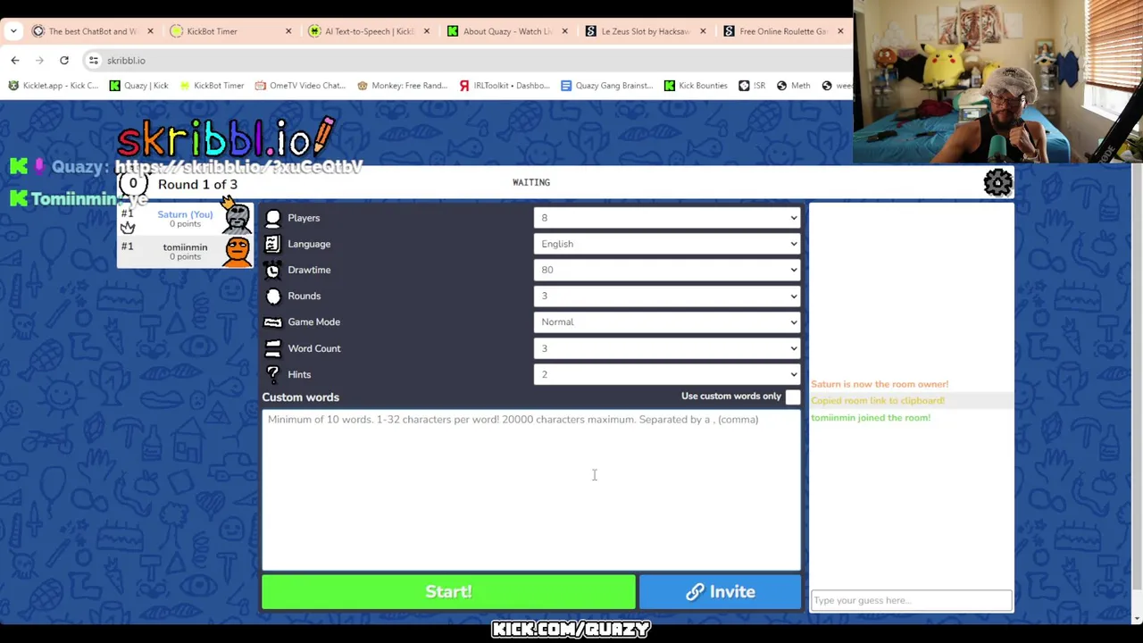This screenshot has height=643, width=1143.
Task: Click the Type your guess here field
Action: [x=911, y=600]
